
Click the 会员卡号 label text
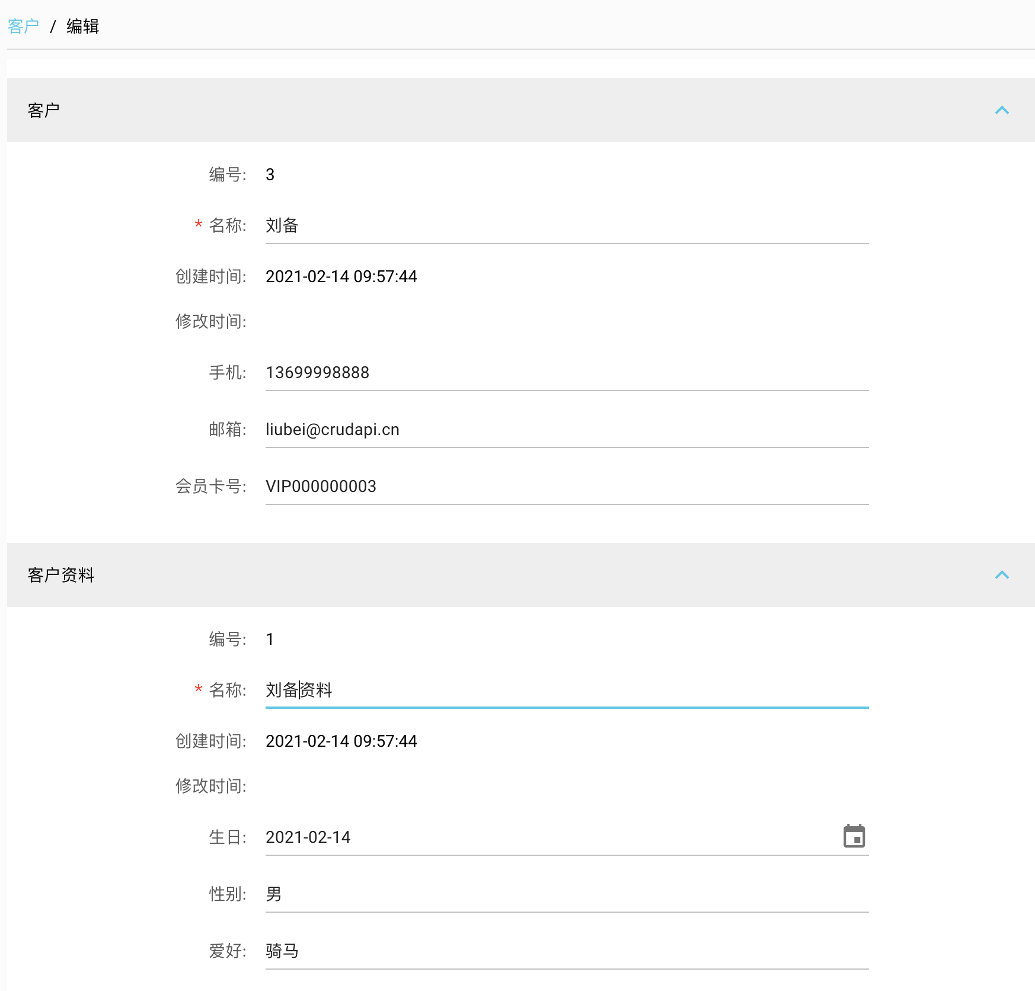[210, 487]
